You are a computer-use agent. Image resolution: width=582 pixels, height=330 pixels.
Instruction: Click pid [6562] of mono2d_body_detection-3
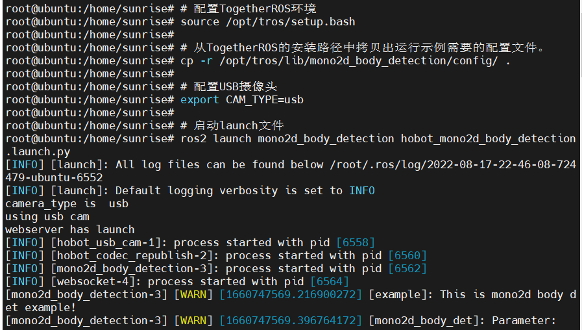click(407, 269)
